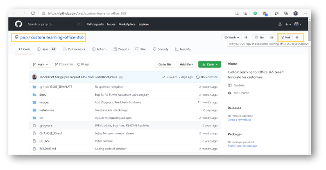Open the plus create-new dropdown
The image size is (326, 170).
point(288,24)
